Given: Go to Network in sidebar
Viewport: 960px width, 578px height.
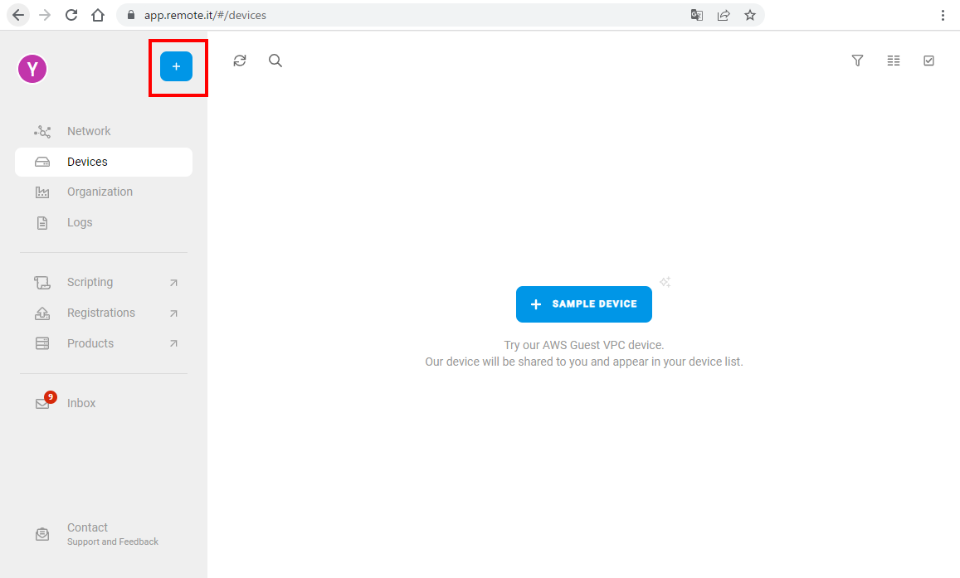Looking at the screenshot, I should pyautogui.click(x=89, y=131).
